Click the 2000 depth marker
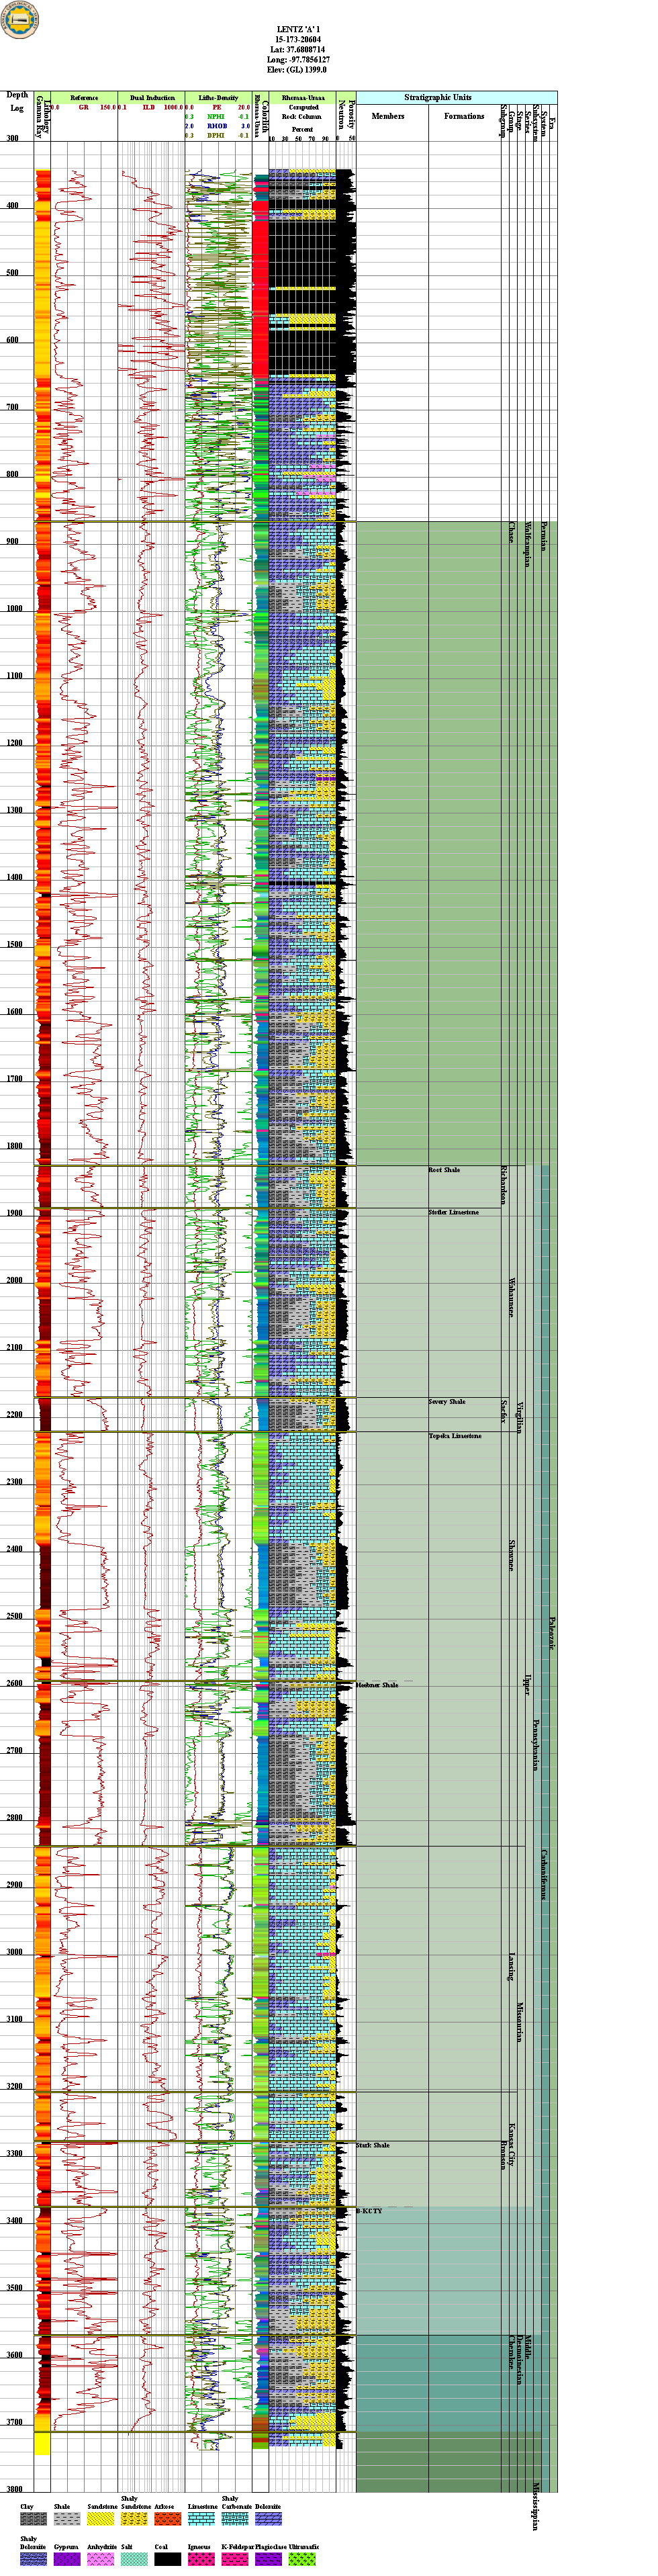 (15, 1280)
